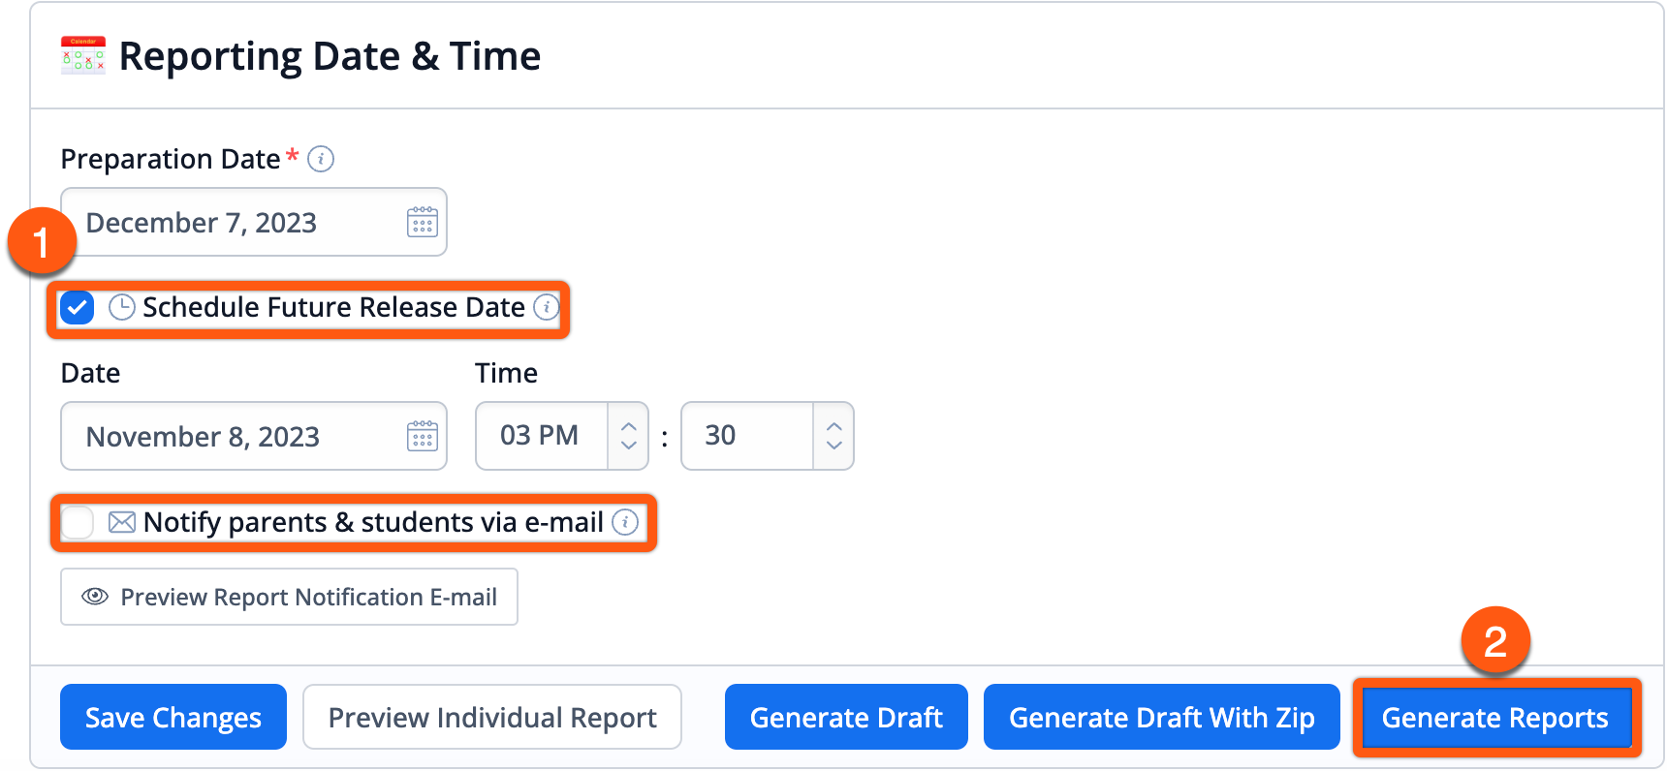Click eye icon in Preview Report Notification

point(95,597)
